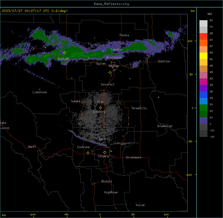The width and height of the screenshot is (223, 218).
Task: Click the Banff town label
Action: [32, 147]
